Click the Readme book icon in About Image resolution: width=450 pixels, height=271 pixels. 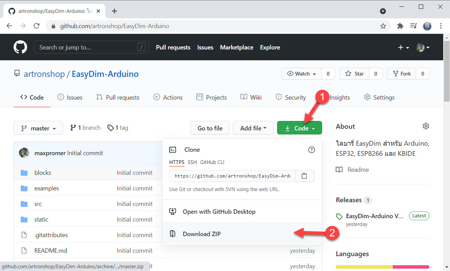point(339,170)
